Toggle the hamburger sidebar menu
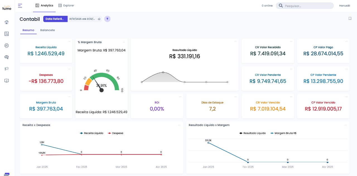 pyautogui.click(x=20, y=6)
